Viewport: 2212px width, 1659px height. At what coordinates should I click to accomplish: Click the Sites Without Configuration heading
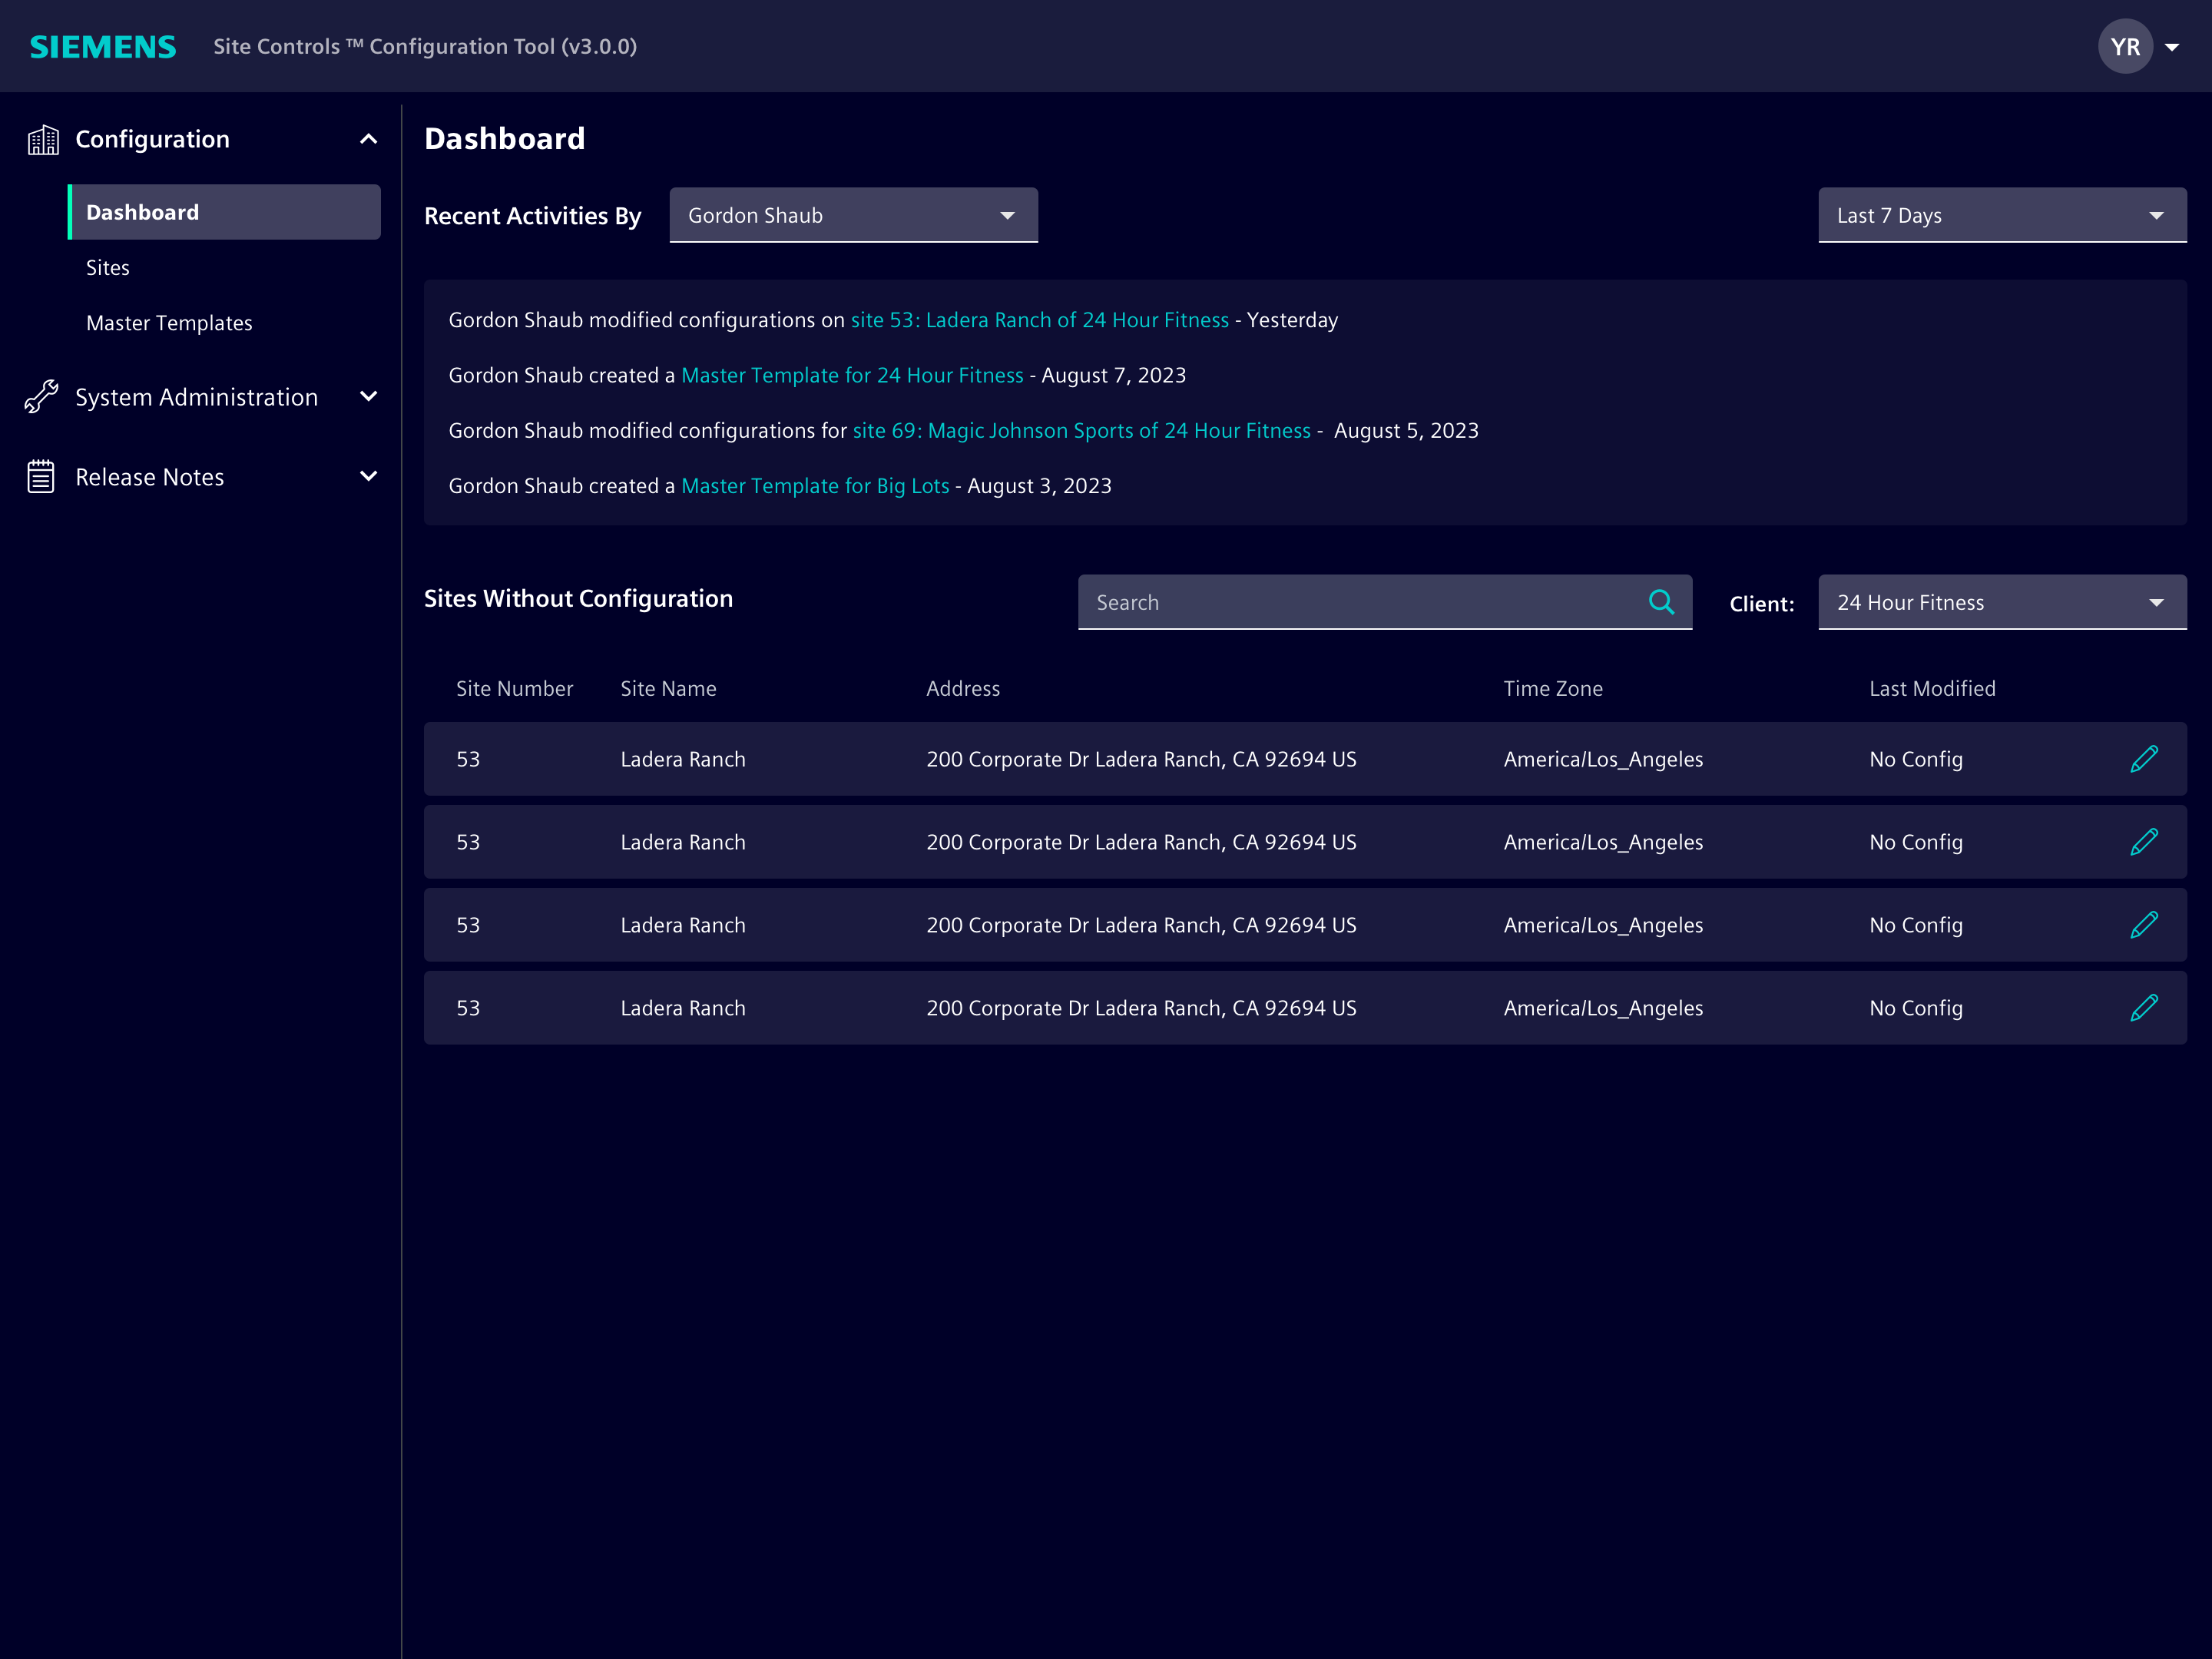[x=578, y=599]
